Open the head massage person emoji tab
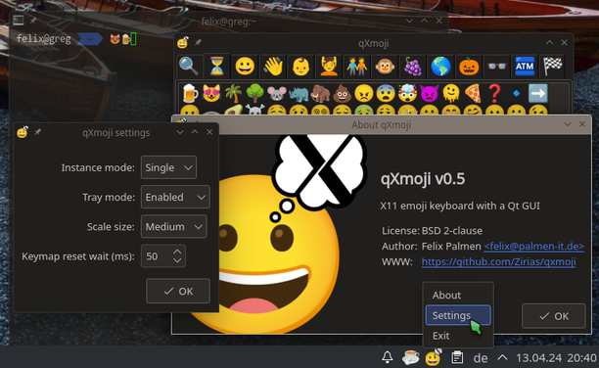This screenshot has height=368, width=599. tap(329, 67)
